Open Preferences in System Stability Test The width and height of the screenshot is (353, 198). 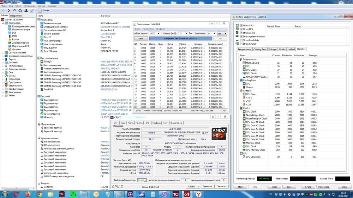(x=323, y=187)
